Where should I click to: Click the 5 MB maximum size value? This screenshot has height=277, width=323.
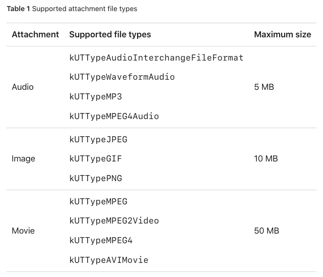click(x=264, y=87)
